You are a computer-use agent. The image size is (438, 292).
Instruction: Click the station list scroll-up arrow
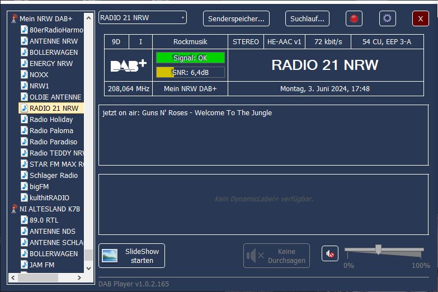click(88, 17)
